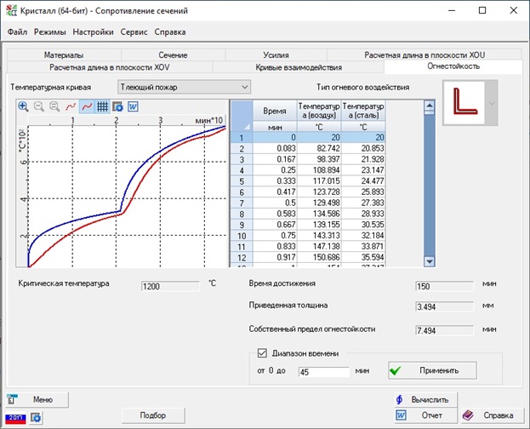Click the table scrollbar down arrow
This screenshot has height=429, width=530.
(x=429, y=262)
